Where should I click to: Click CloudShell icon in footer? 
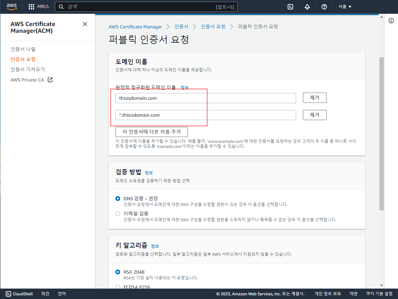(x=8, y=294)
